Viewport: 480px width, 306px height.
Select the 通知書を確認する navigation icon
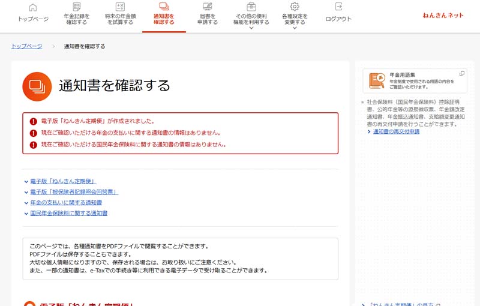coord(164,7)
